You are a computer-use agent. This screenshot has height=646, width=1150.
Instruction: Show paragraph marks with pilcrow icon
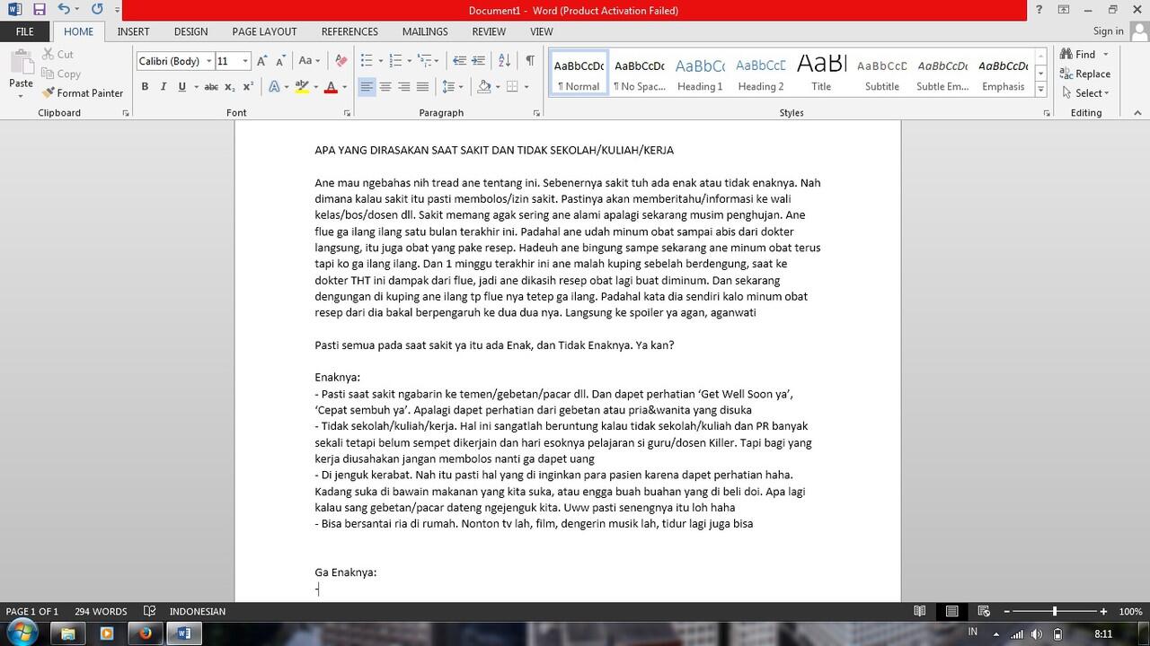[530, 61]
